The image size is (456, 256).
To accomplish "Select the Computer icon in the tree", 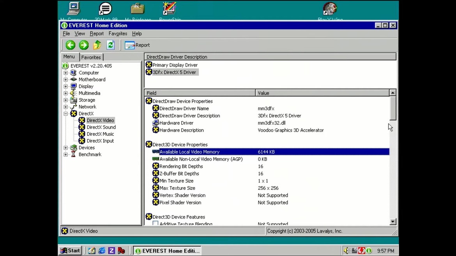I will click(74, 73).
